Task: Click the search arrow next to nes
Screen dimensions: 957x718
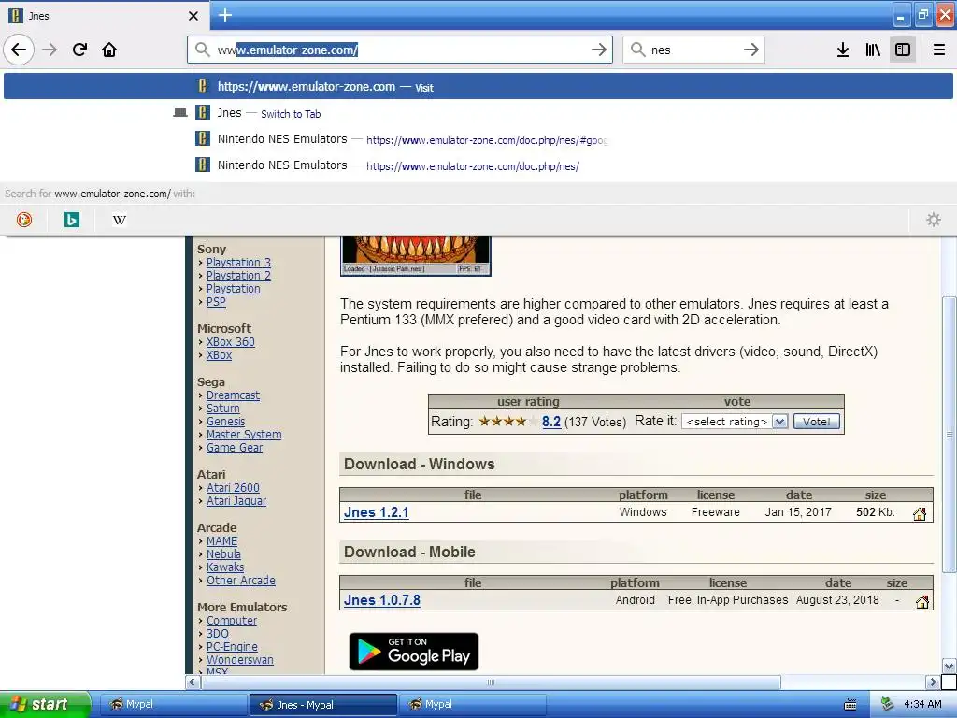Action: pos(750,50)
